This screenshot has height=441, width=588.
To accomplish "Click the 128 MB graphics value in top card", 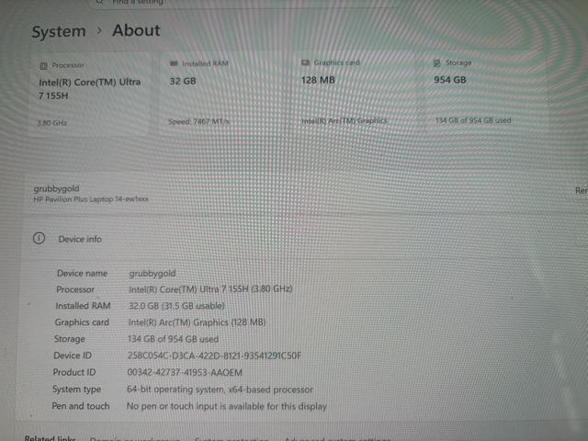I will click(x=318, y=80).
